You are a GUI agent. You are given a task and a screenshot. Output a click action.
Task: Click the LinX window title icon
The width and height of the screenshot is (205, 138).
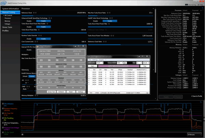[89, 57]
